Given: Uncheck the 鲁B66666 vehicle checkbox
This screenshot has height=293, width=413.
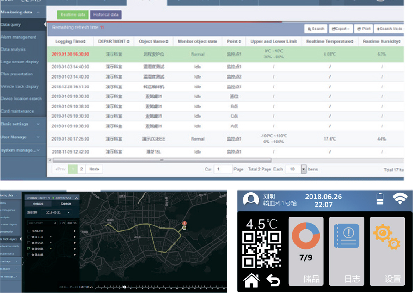Looking at the screenshot, I should coord(29,249).
